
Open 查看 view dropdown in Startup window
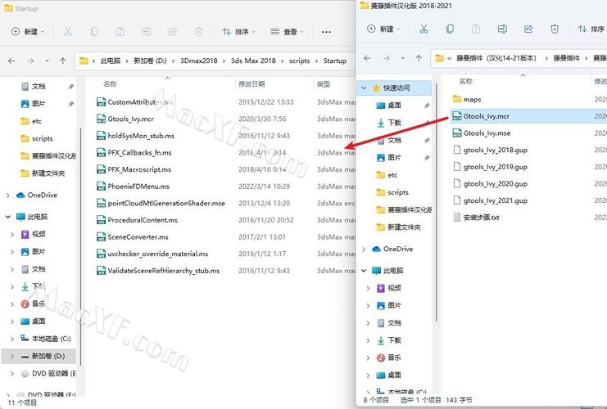287,32
